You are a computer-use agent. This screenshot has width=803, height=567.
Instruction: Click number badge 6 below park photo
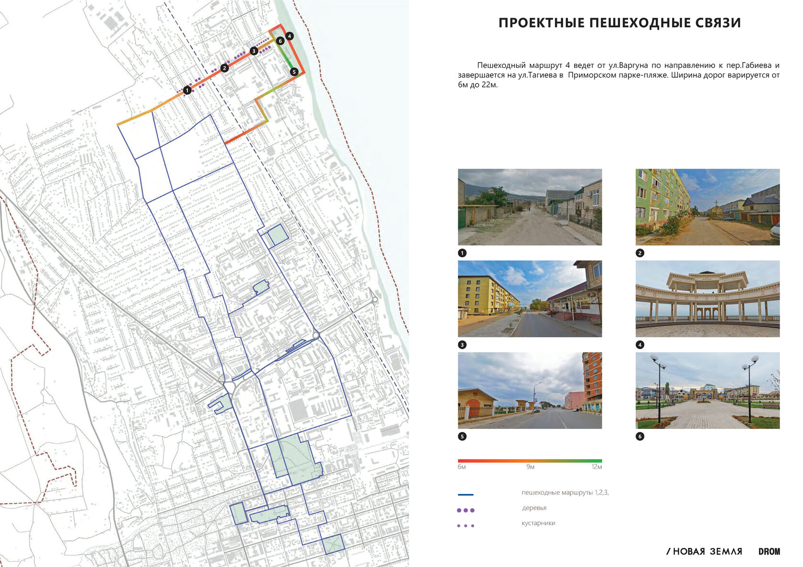[x=640, y=437]
